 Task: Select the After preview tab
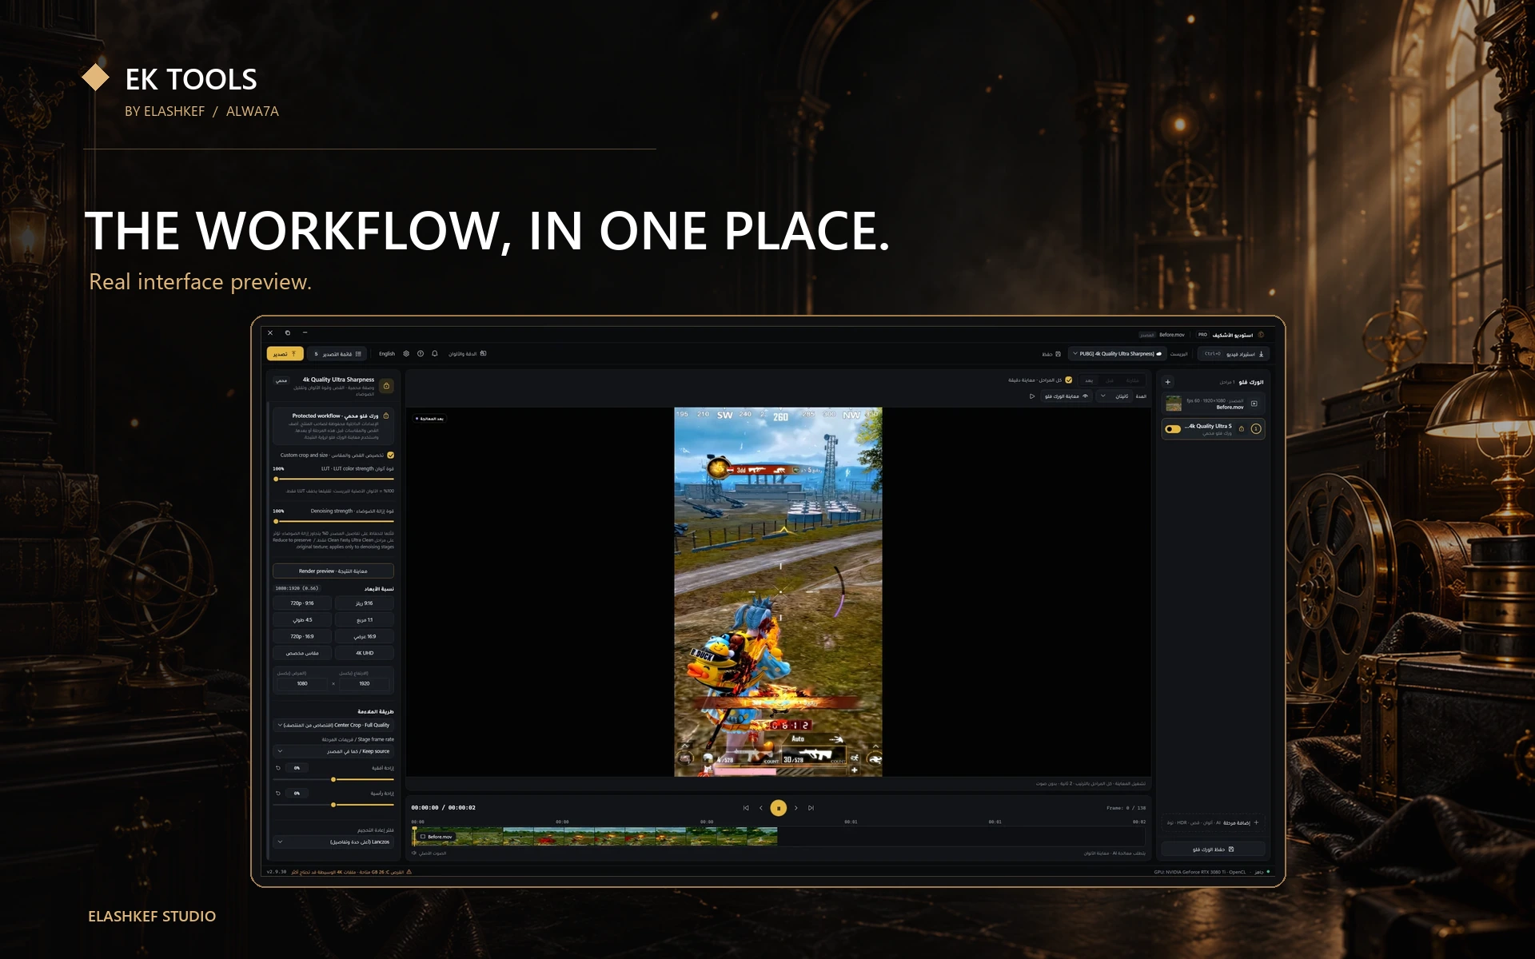(x=1089, y=380)
